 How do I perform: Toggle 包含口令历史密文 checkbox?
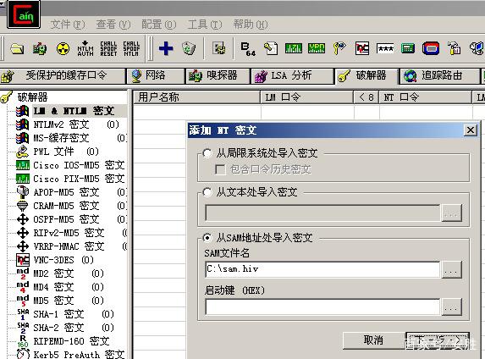click(x=220, y=169)
